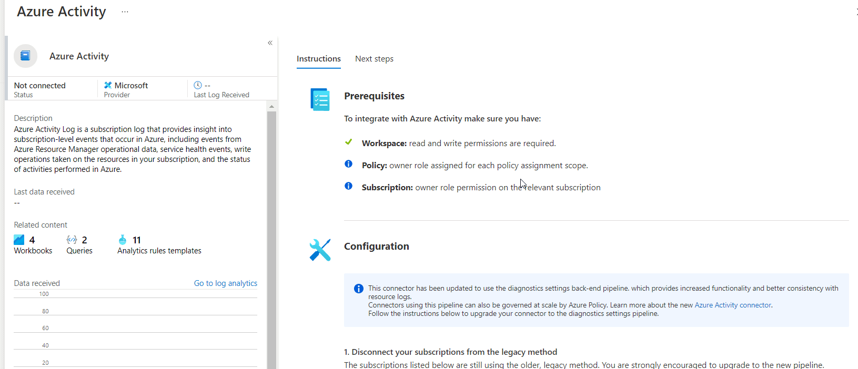Click the Prerequisites checklist icon
Screen dimensions: 858x369
click(x=320, y=99)
